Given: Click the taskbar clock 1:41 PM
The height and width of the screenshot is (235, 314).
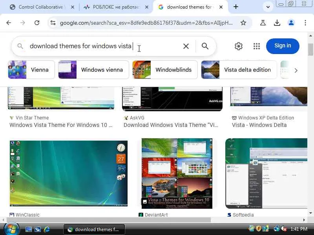Looking at the screenshot, I should pos(299,229).
